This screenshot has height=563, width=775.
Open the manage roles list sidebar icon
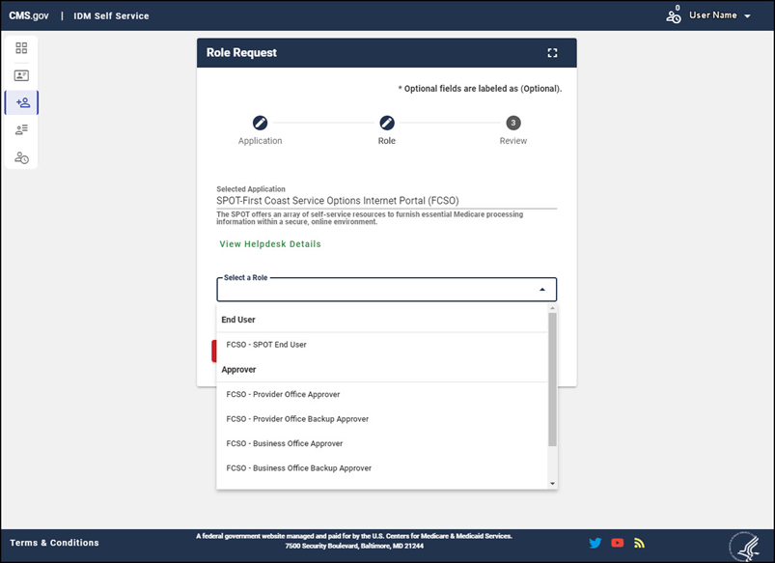(21, 129)
